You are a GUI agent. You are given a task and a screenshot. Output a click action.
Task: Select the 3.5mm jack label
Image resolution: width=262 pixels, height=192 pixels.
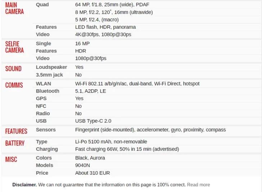click(49, 75)
